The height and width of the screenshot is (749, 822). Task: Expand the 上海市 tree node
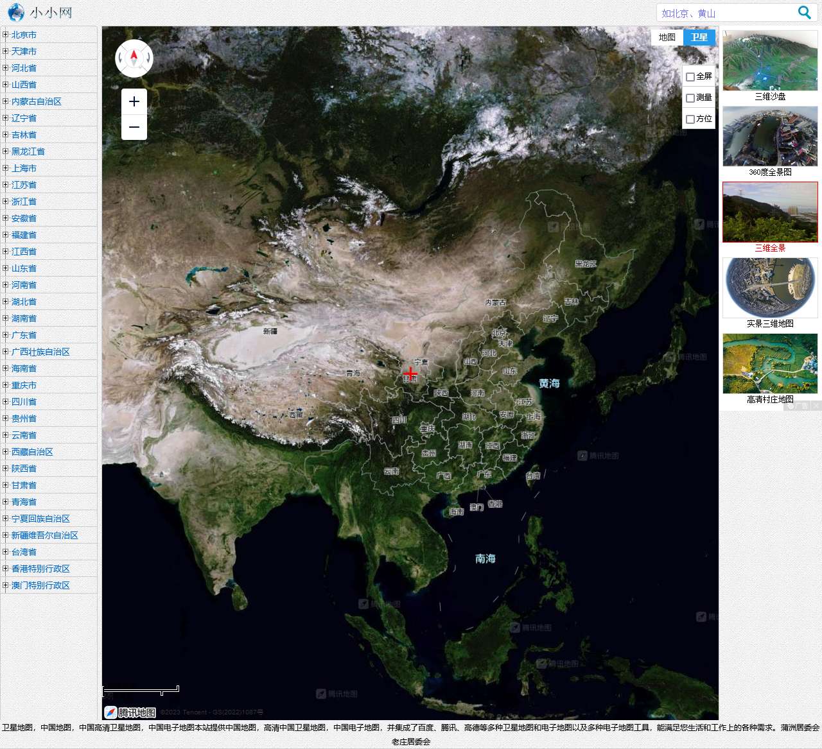[x=5, y=168]
